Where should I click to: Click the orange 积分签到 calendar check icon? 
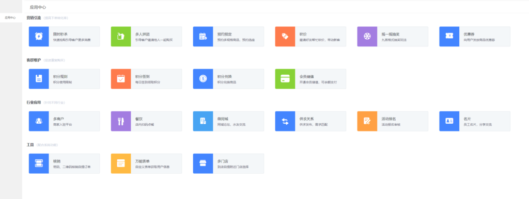point(121,79)
